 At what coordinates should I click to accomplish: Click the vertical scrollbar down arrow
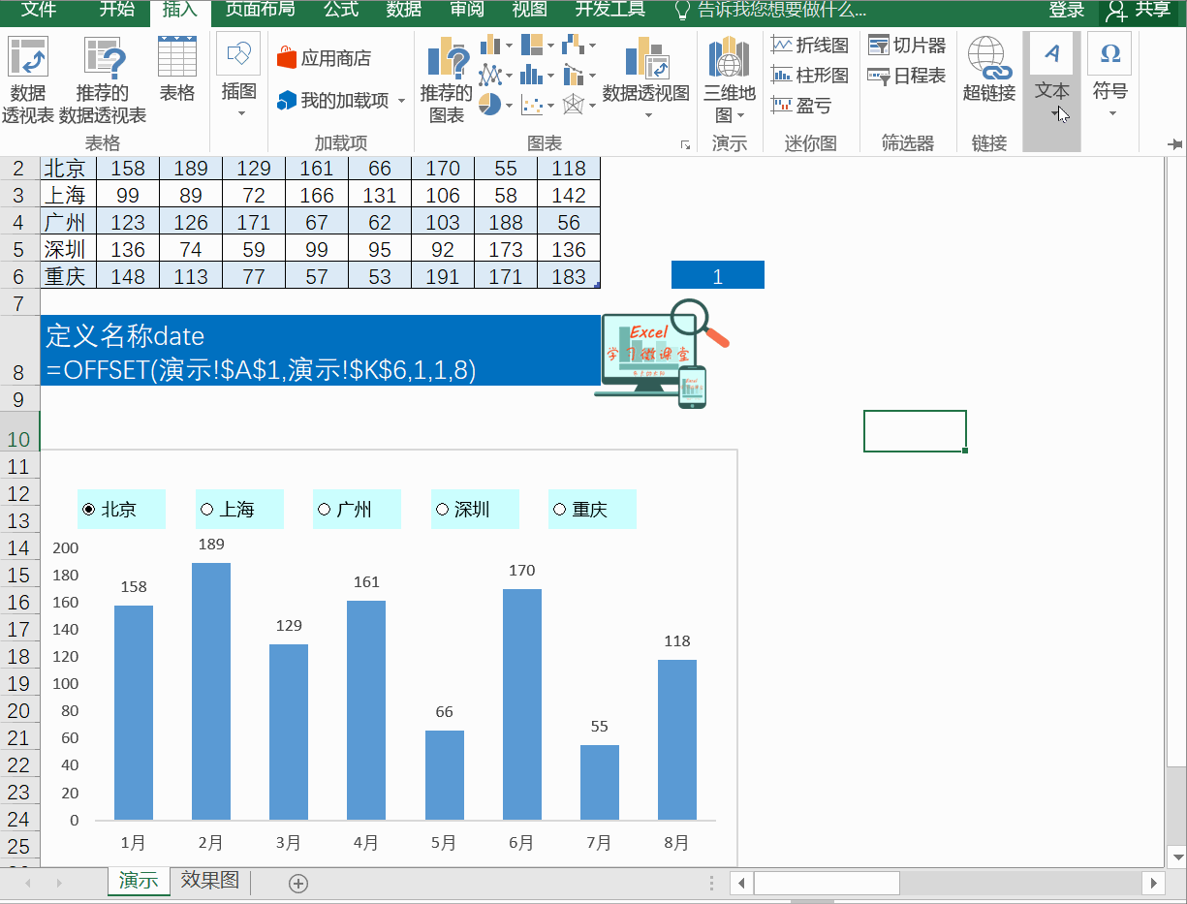[1177, 857]
